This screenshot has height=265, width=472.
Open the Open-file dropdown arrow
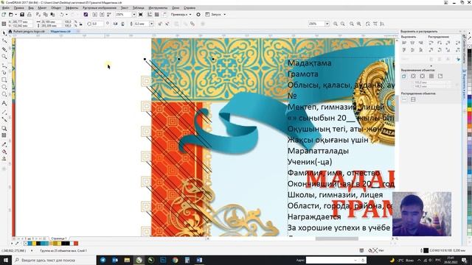pos(15,15)
